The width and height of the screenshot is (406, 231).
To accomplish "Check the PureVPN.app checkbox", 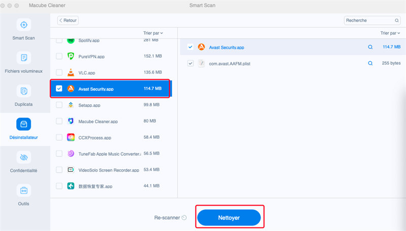I will point(59,56).
